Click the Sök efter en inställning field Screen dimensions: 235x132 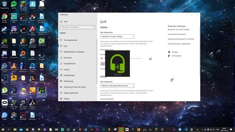[x=77, y=27]
